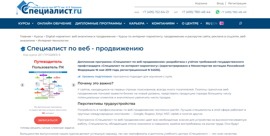Expand the КУРСЫ dropdown menu
Viewport: 270px width, 136px height.
(x=26, y=23)
